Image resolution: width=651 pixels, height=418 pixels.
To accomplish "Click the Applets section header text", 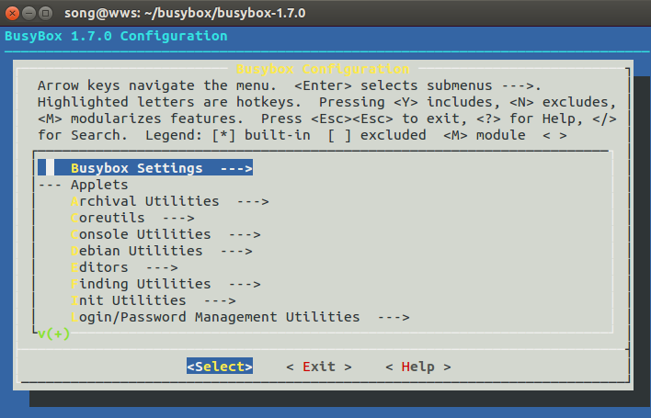I will (99, 185).
